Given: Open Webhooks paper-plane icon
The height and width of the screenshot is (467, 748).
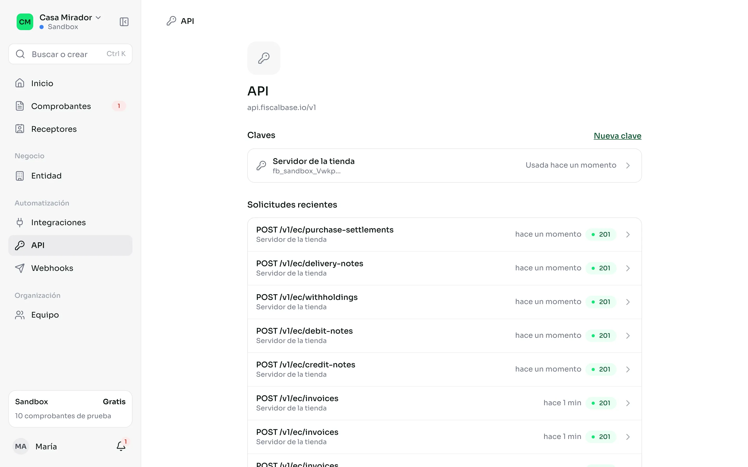Looking at the screenshot, I should click(20, 268).
